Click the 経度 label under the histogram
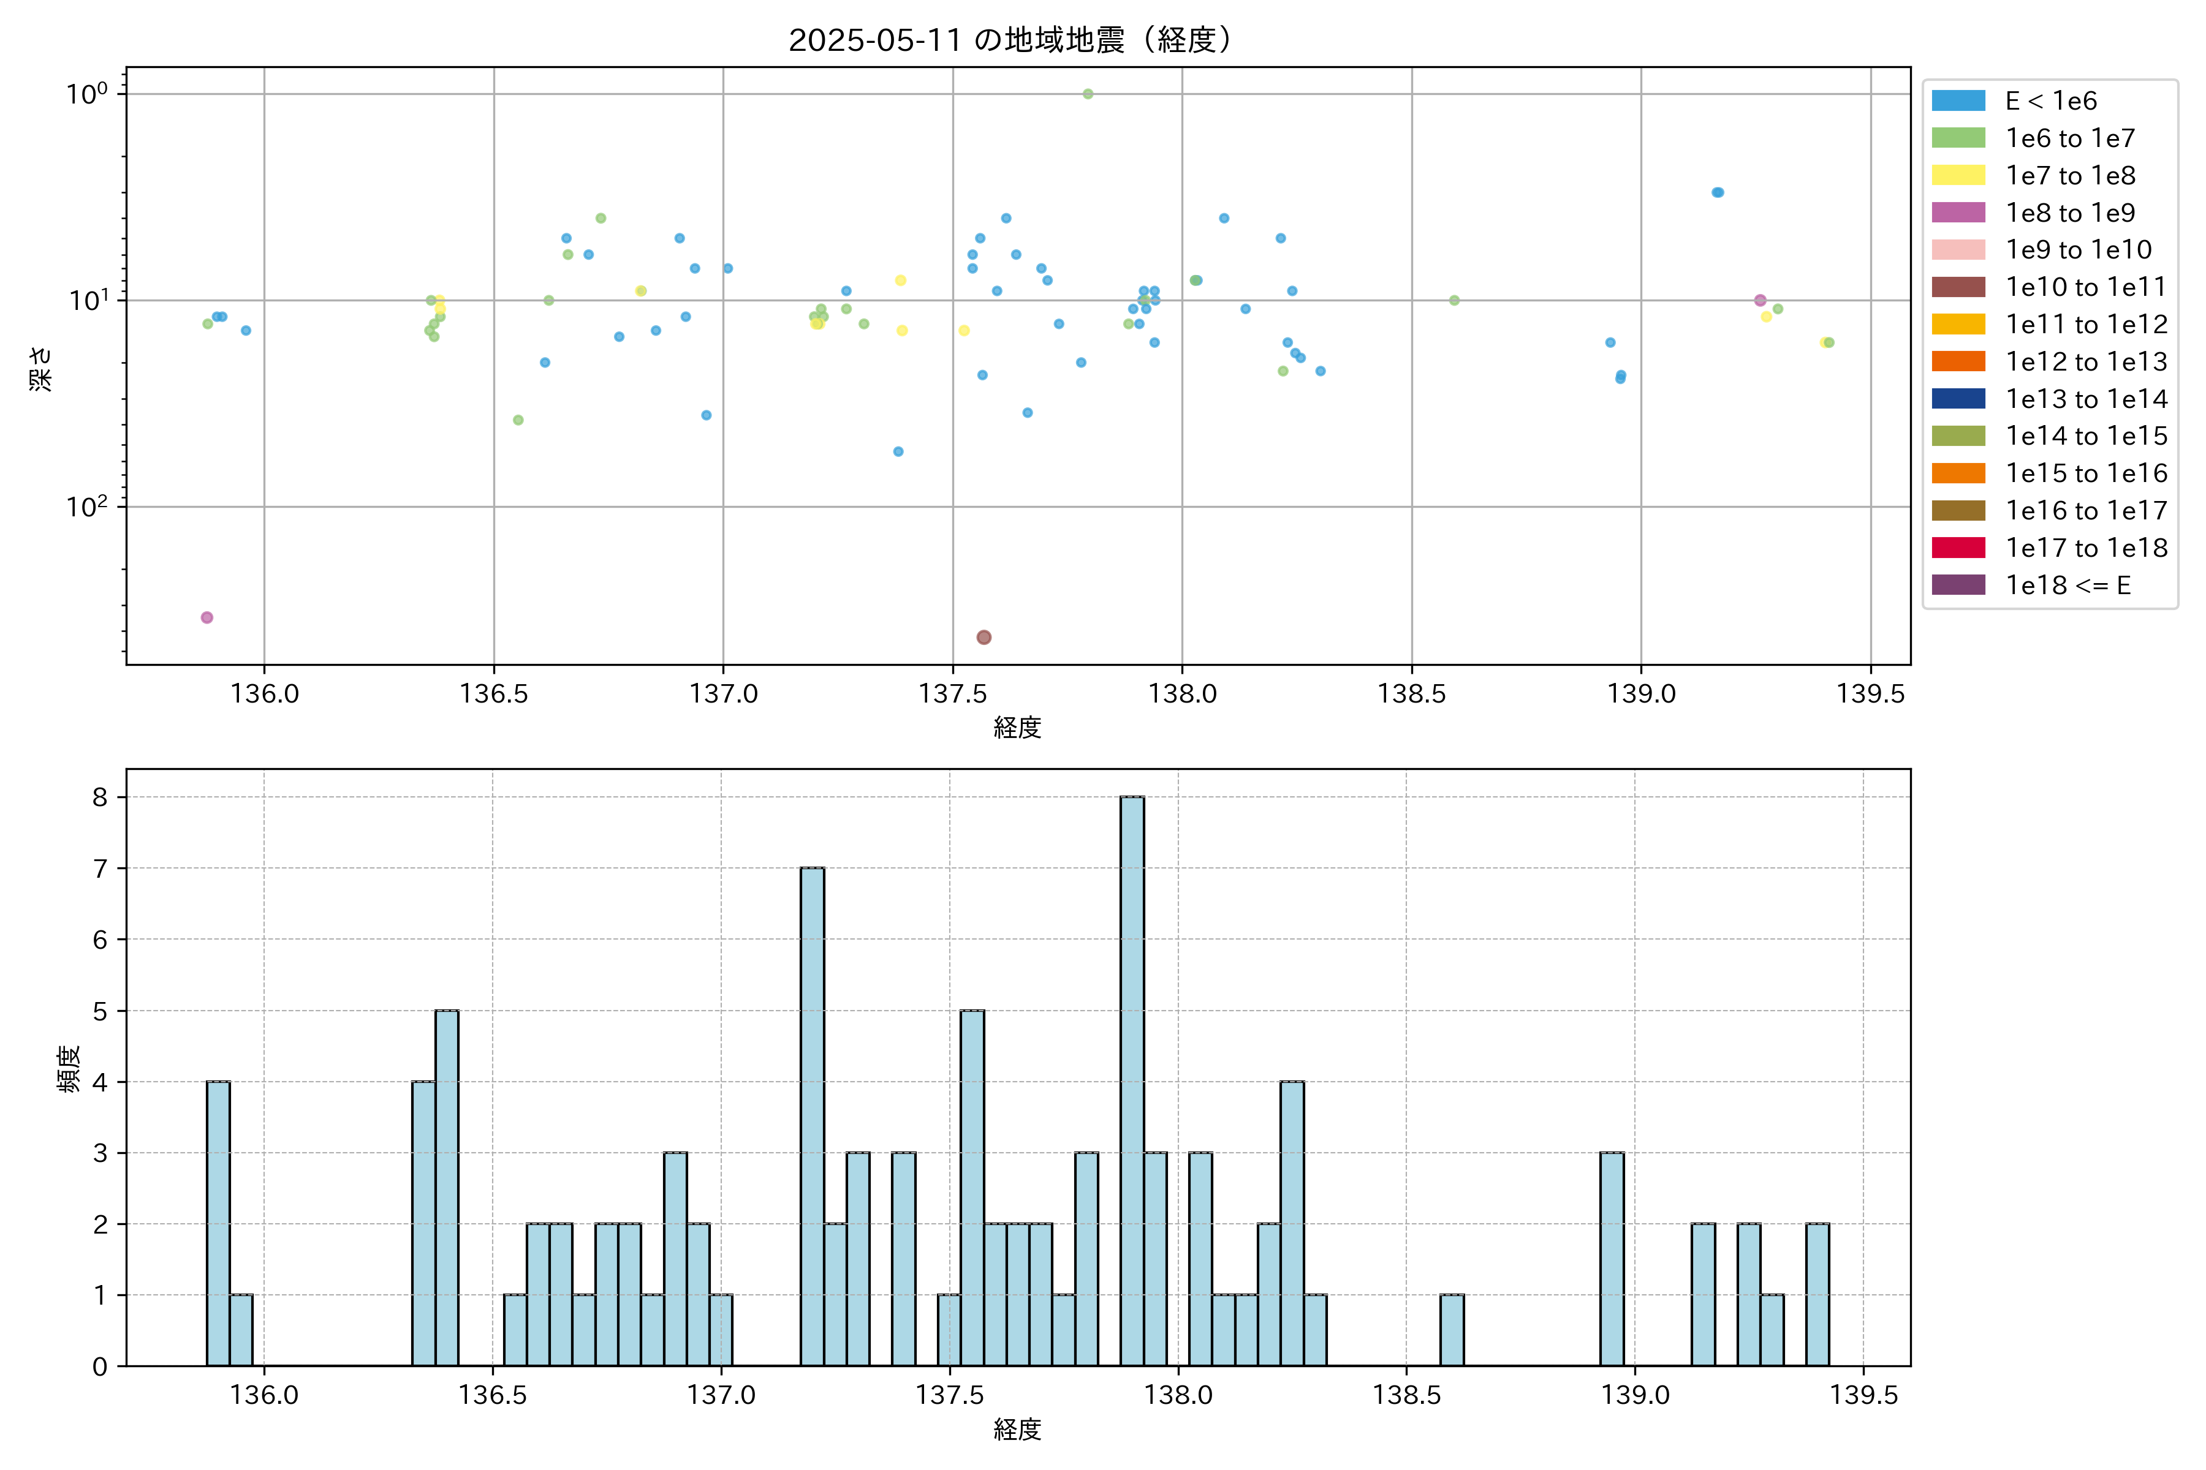Screen dimensions: 2206x1470 pos(1018,1430)
